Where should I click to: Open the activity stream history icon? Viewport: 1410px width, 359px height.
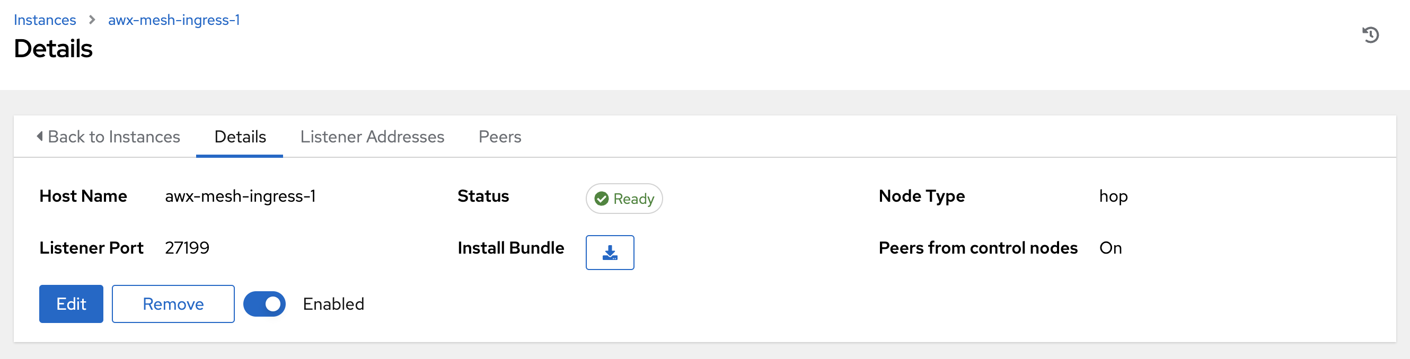(x=1370, y=35)
